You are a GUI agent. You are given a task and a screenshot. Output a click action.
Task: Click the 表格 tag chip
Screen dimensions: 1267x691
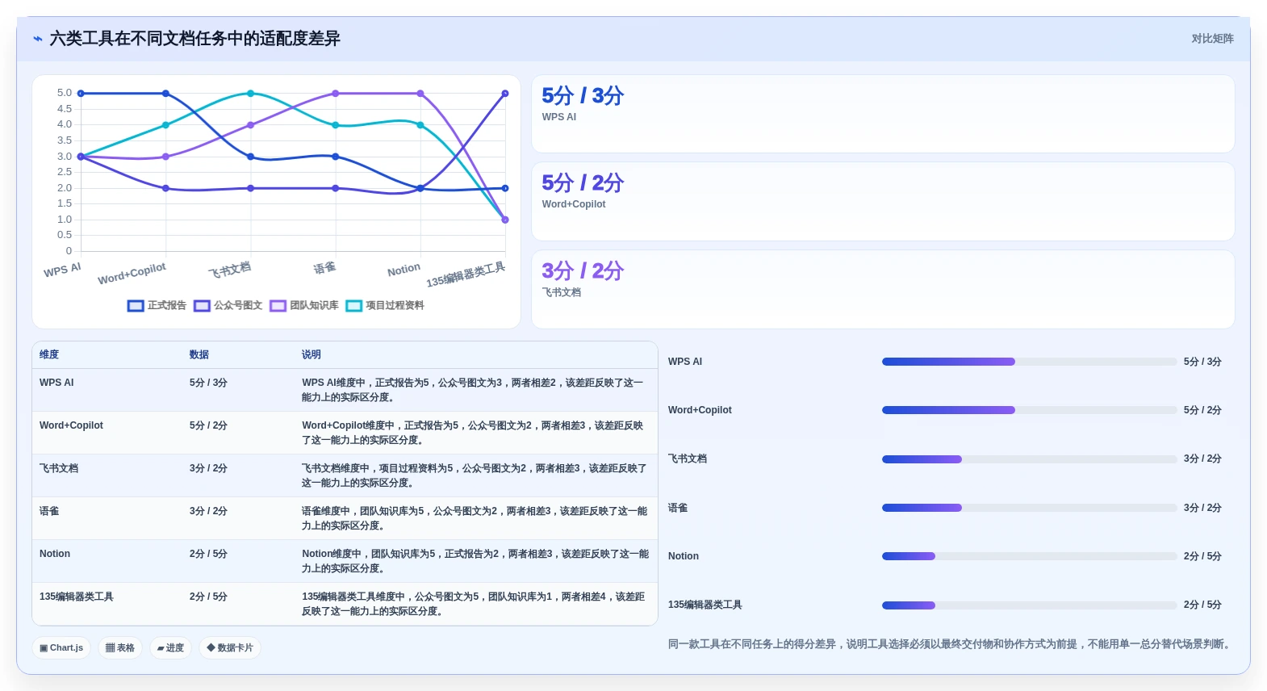(120, 648)
